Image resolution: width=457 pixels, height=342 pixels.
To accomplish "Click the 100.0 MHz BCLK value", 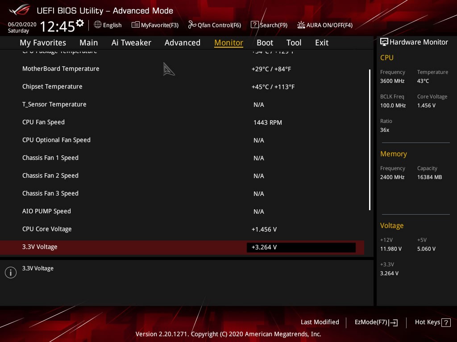I will click(393, 106).
